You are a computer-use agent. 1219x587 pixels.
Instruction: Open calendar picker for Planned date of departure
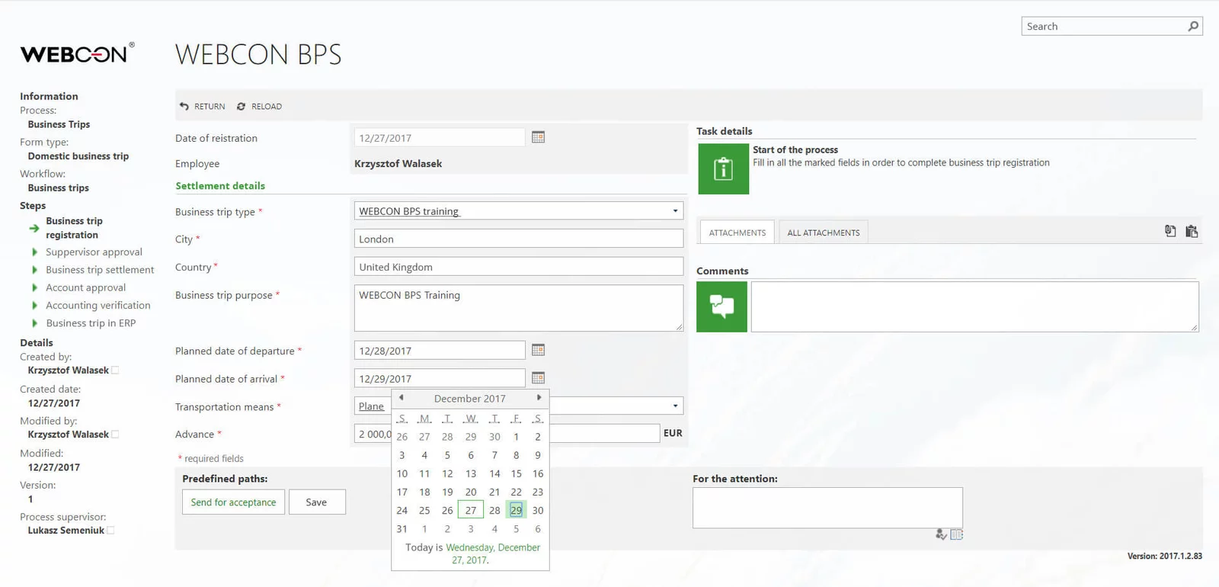pyautogui.click(x=538, y=350)
